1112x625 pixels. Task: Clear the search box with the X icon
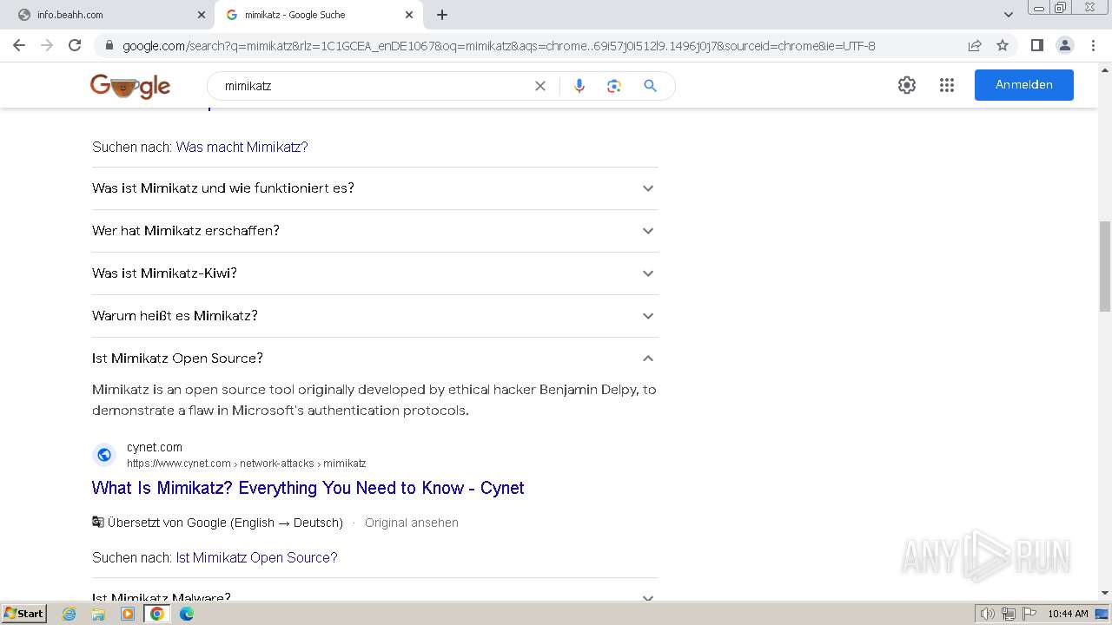(x=540, y=86)
